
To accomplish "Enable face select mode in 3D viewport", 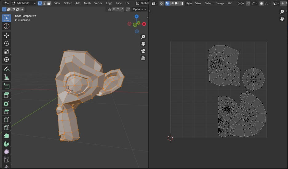I will [49, 3].
